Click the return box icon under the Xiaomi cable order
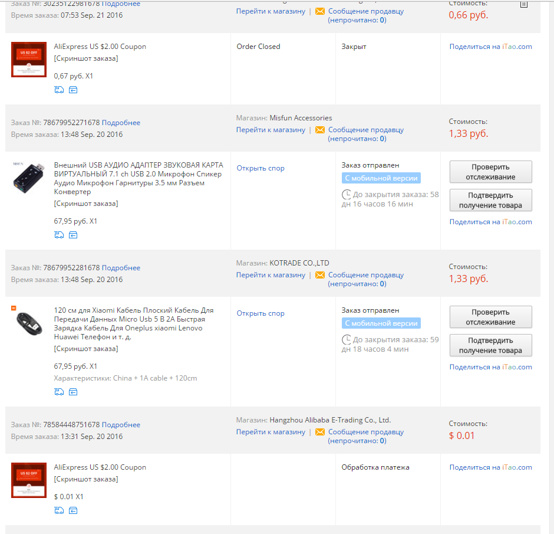This screenshot has height=534, width=554. coord(73,392)
